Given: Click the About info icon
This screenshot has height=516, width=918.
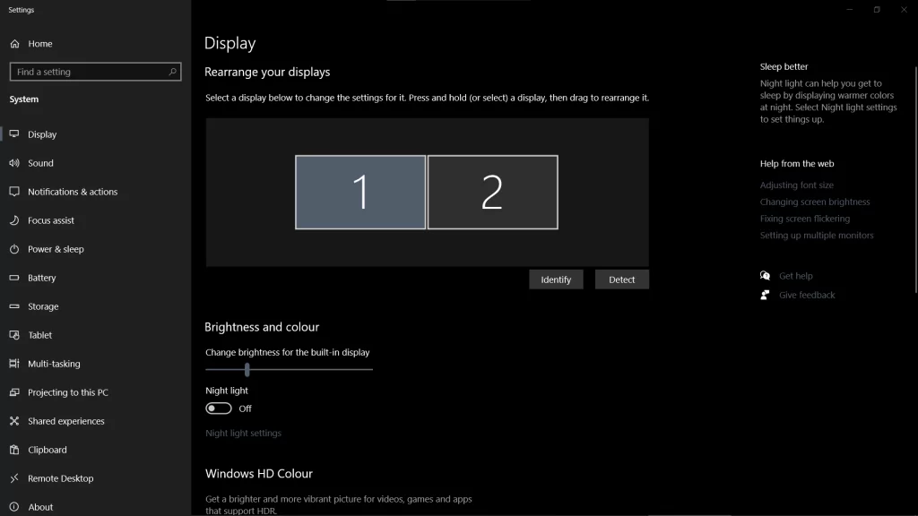Looking at the screenshot, I should pyautogui.click(x=14, y=507).
